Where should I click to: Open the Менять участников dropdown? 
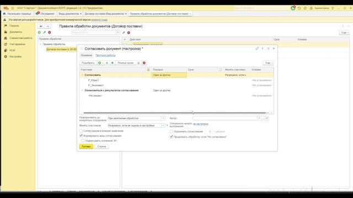click(x=163, y=125)
